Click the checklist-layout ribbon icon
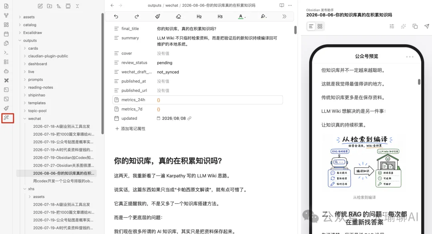This screenshot has width=432, height=234. click(x=6, y=62)
